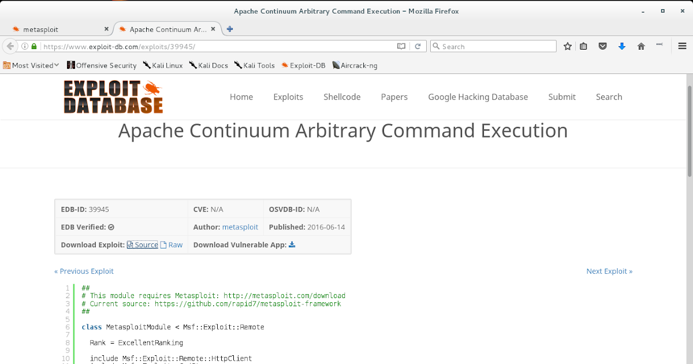693x364 pixels.
Task: Open the Kali Tools bookmark
Action: pos(255,65)
